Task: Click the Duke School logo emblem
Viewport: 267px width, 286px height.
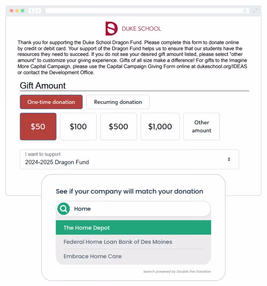Action: click(111, 29)
